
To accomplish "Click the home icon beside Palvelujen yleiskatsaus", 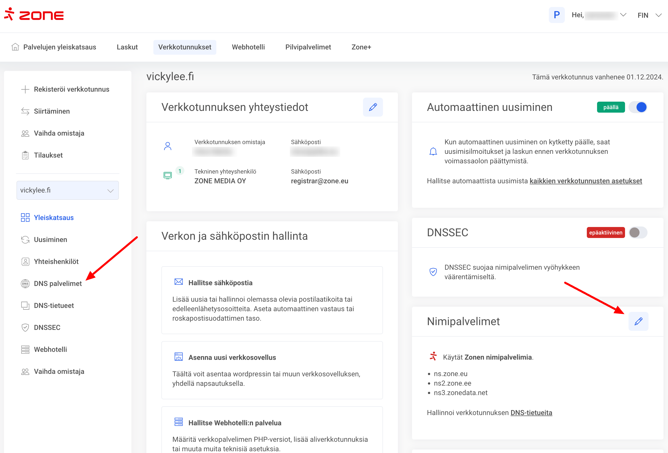I will pos(15,47).
